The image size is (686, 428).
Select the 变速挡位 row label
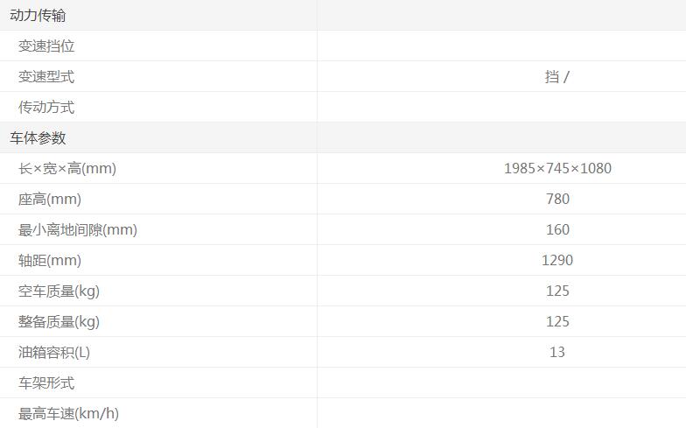[46, 46]
